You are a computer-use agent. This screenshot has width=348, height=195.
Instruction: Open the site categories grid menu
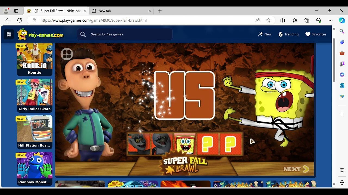(x=9, y=34)
